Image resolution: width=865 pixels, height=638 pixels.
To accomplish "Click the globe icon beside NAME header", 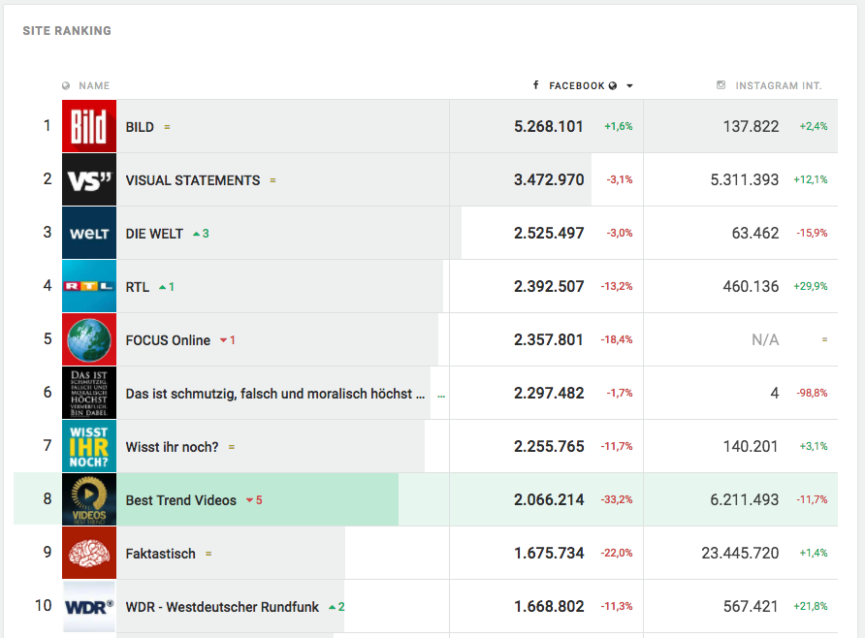I will (x=66, y=86).
